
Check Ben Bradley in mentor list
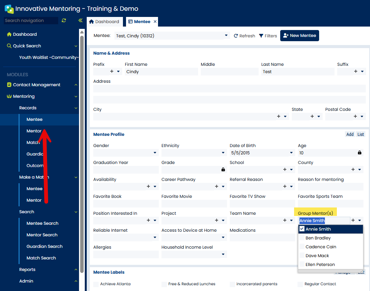pos(302,238)
